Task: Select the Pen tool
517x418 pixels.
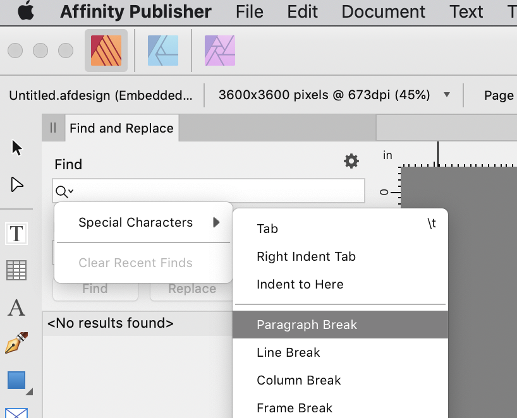Action: point(16,344)
